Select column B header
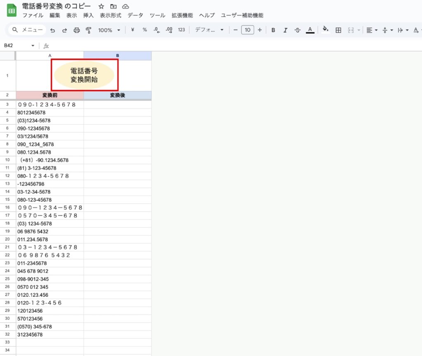The width and height of the screenshot is (422, 356). 117,56
